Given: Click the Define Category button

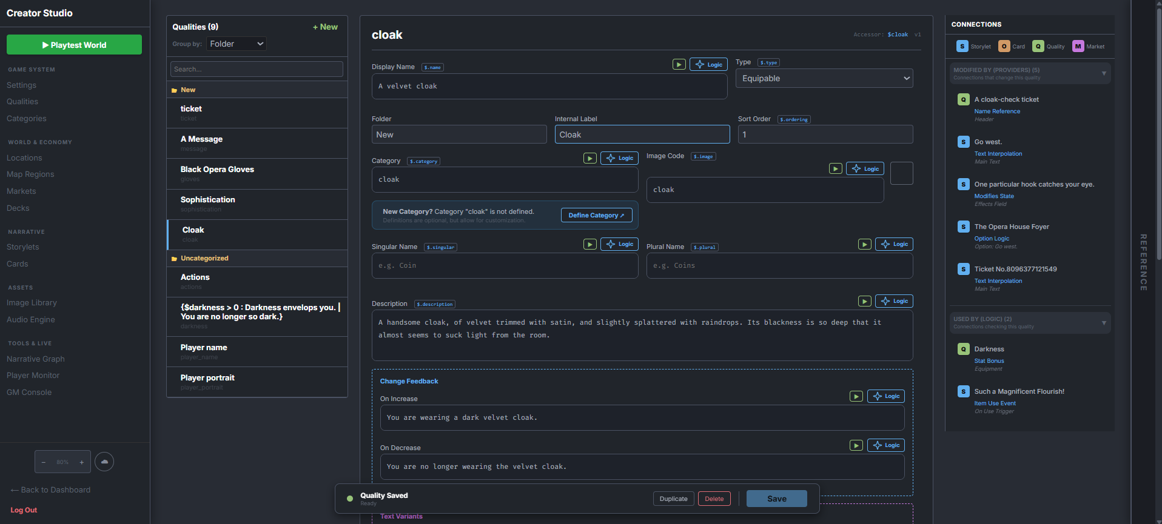Looking at the screenshot, I should 596,215.
